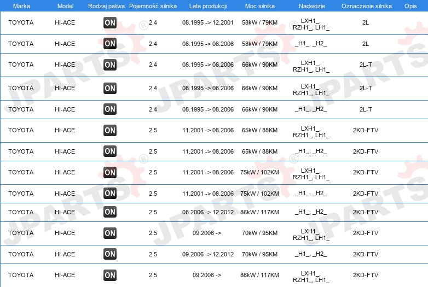The image size is (428, 287).
Task: Click 65kW / 88KM in LXH1_ body row
Action: click(259, 130)
